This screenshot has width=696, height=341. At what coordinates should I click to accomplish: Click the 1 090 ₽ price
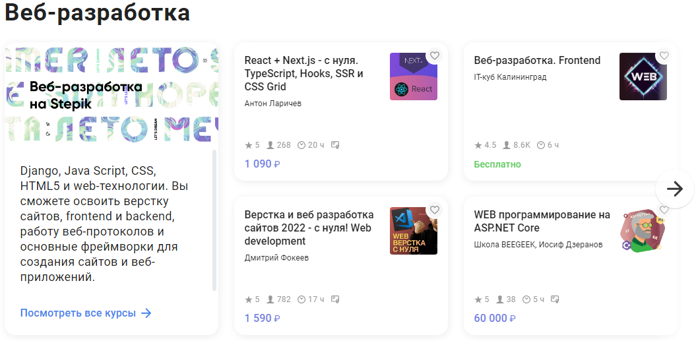(x=263, y=164)
